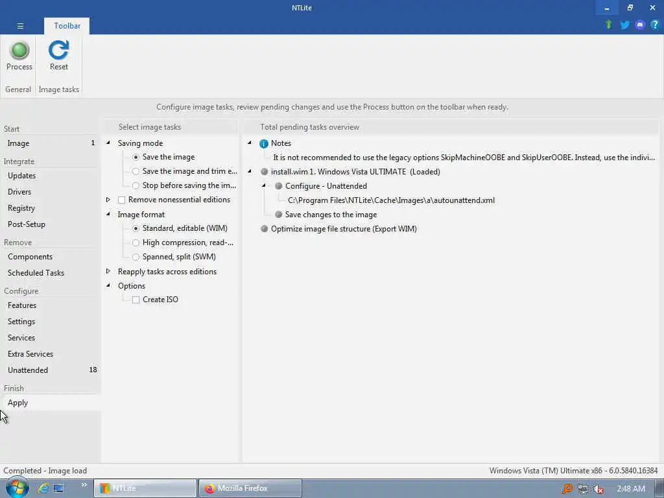This screenshot has width=664, height=498.
Task: Click the Reset arrow icon
Action: coord(58,50)
